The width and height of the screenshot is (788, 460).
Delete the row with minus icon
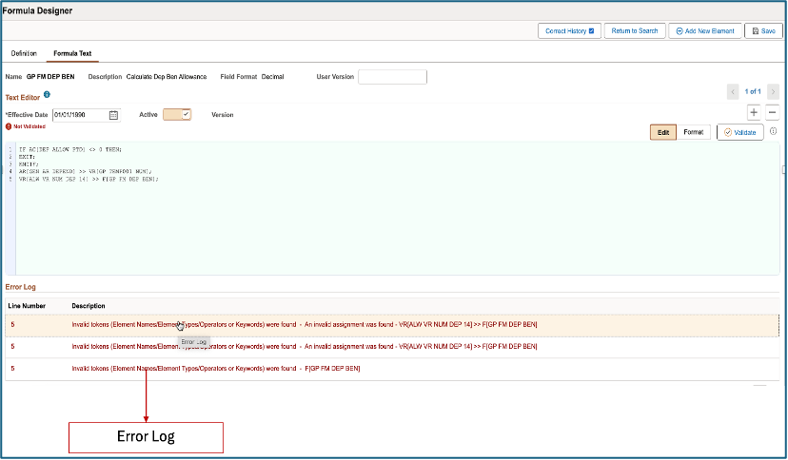[773, 112]
